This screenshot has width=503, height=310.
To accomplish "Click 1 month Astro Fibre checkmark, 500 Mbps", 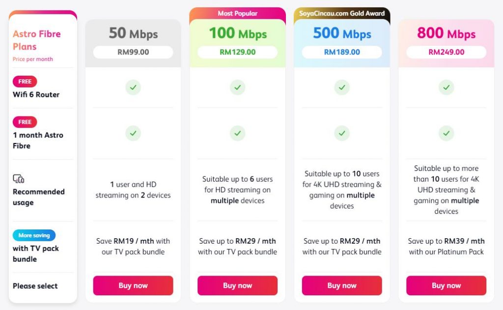I will pyautogui.click(x=342, y=133).
